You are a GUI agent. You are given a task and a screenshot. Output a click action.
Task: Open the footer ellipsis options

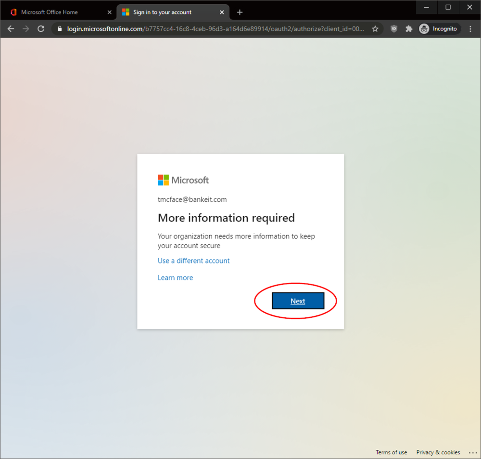pyautogui.click(x=473, y=453)
